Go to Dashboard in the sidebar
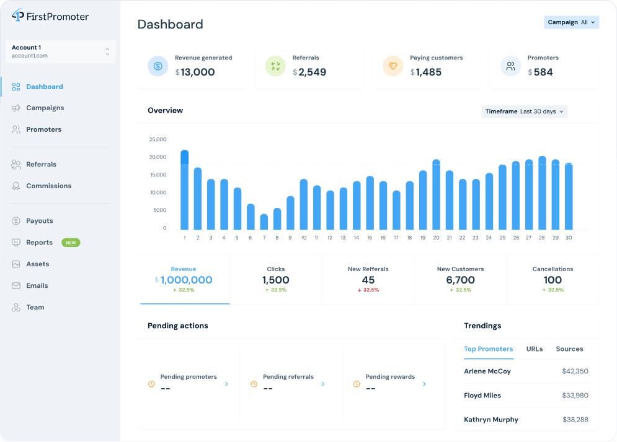The image size is (617, 442). coord(45,87)
